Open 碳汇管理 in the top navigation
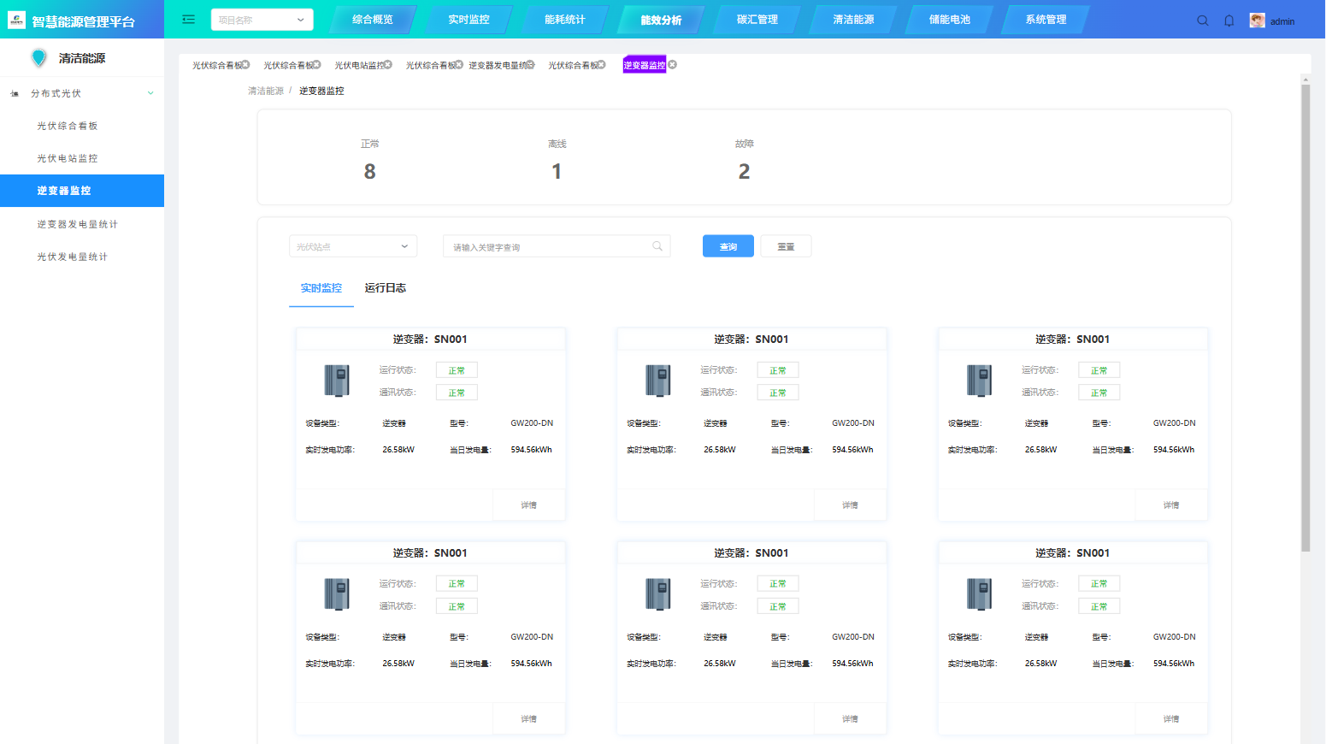 point(757,20)
